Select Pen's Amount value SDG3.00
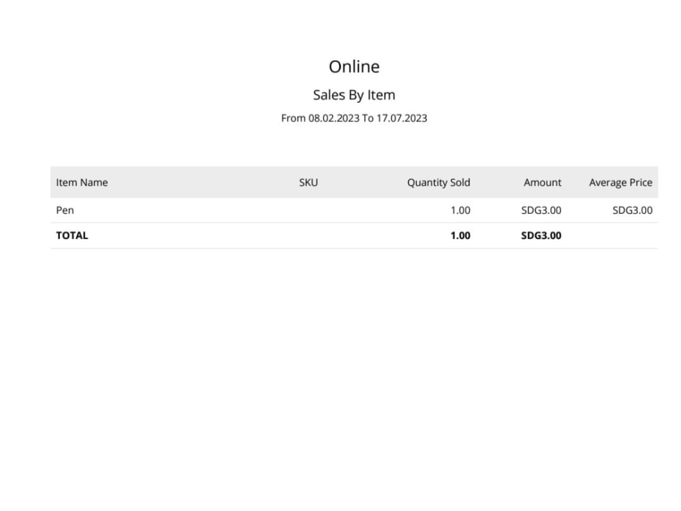681x511 pixels. [x=541, y=211]
